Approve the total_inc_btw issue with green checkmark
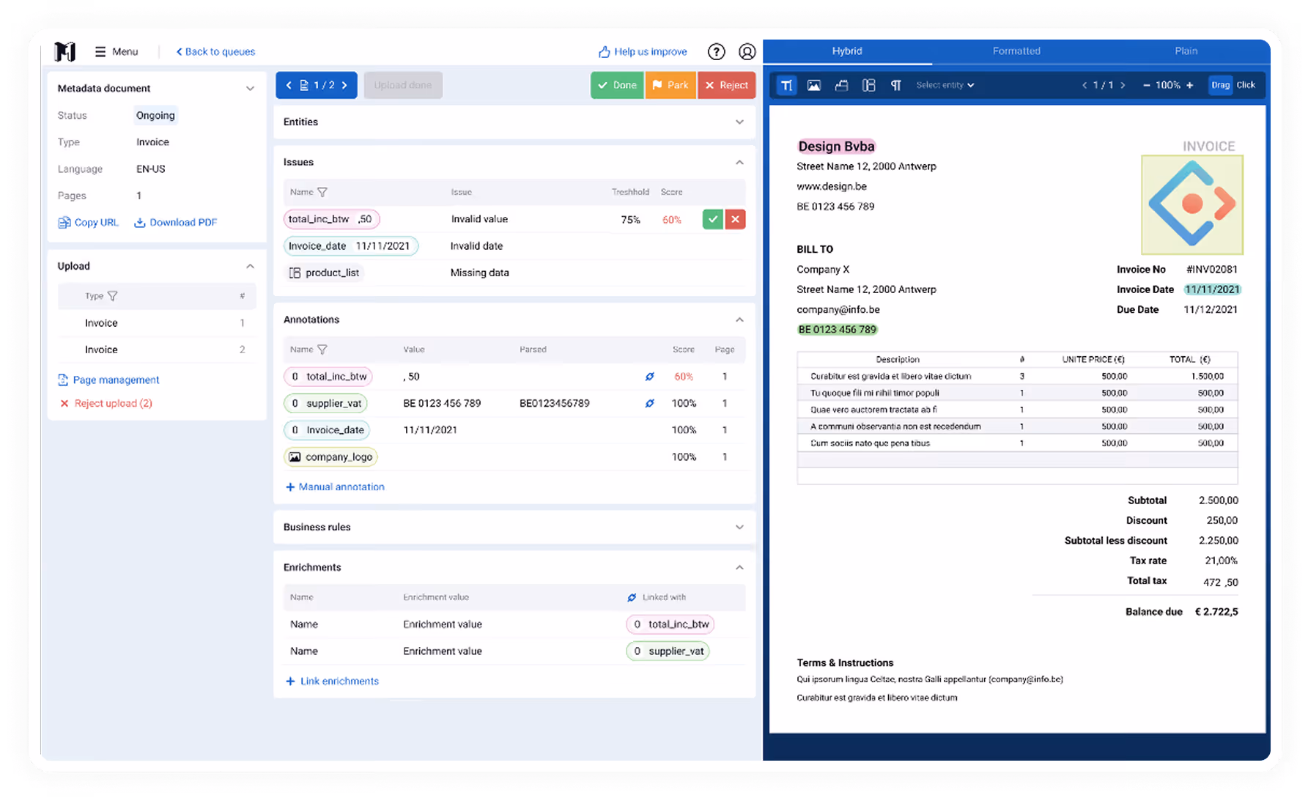 [x=712, y=219]
